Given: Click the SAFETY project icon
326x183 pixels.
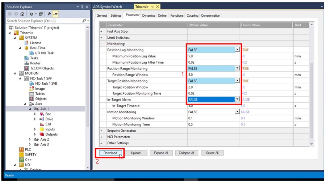Looking at the screenshot, I should [x=21, y=154].
